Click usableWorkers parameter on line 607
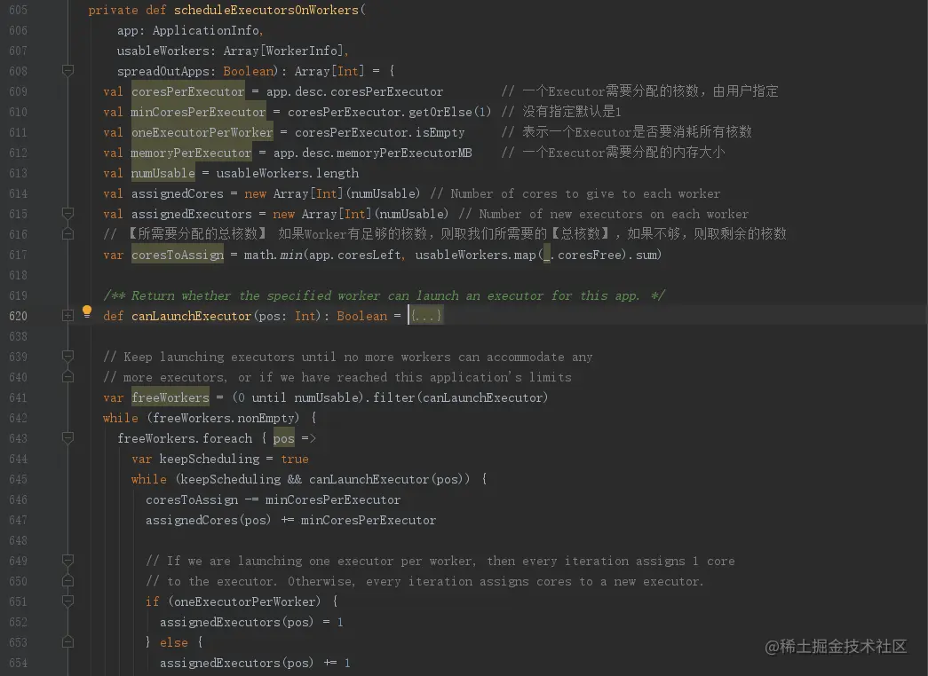This screenshot has height=676, width=928. (163, 51)
